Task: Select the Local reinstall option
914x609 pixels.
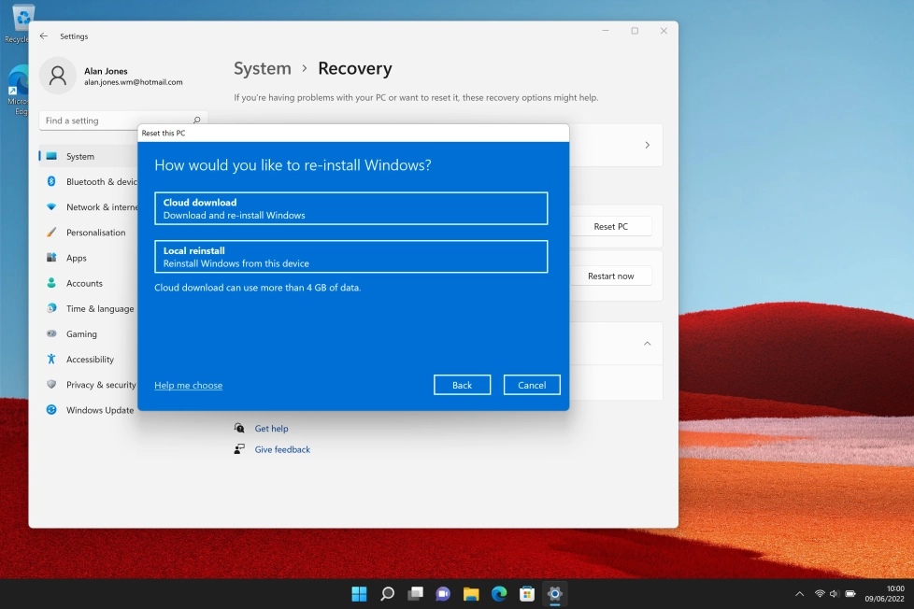Action: 350,256
